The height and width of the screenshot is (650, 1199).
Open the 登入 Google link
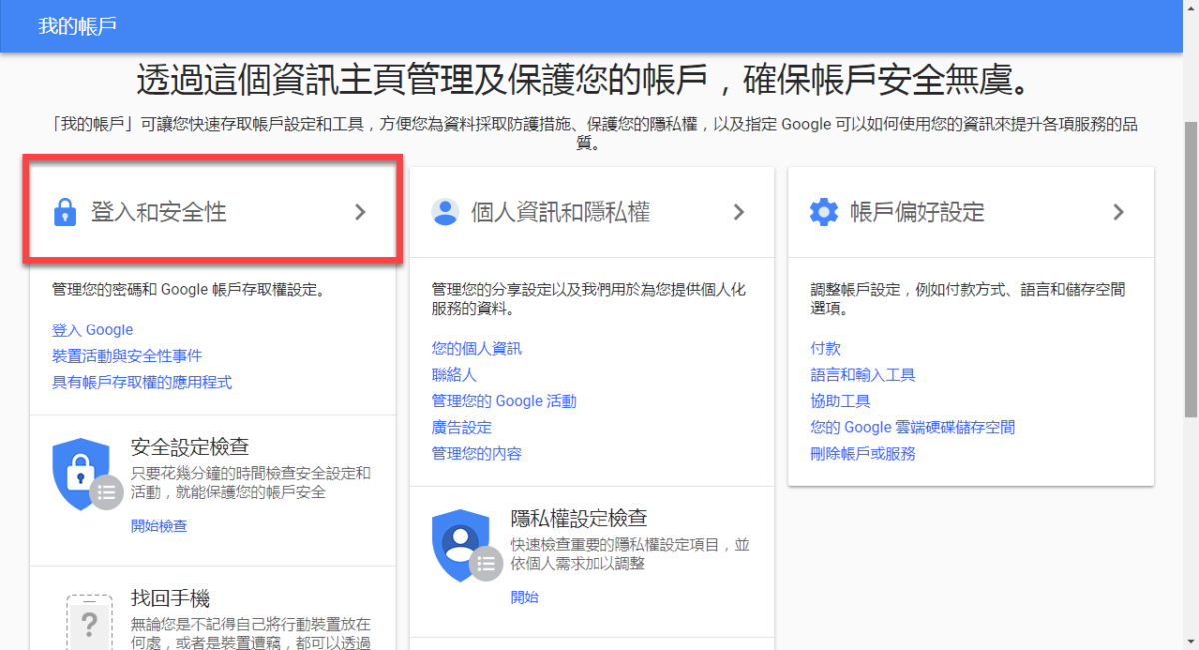click(92, 330)
